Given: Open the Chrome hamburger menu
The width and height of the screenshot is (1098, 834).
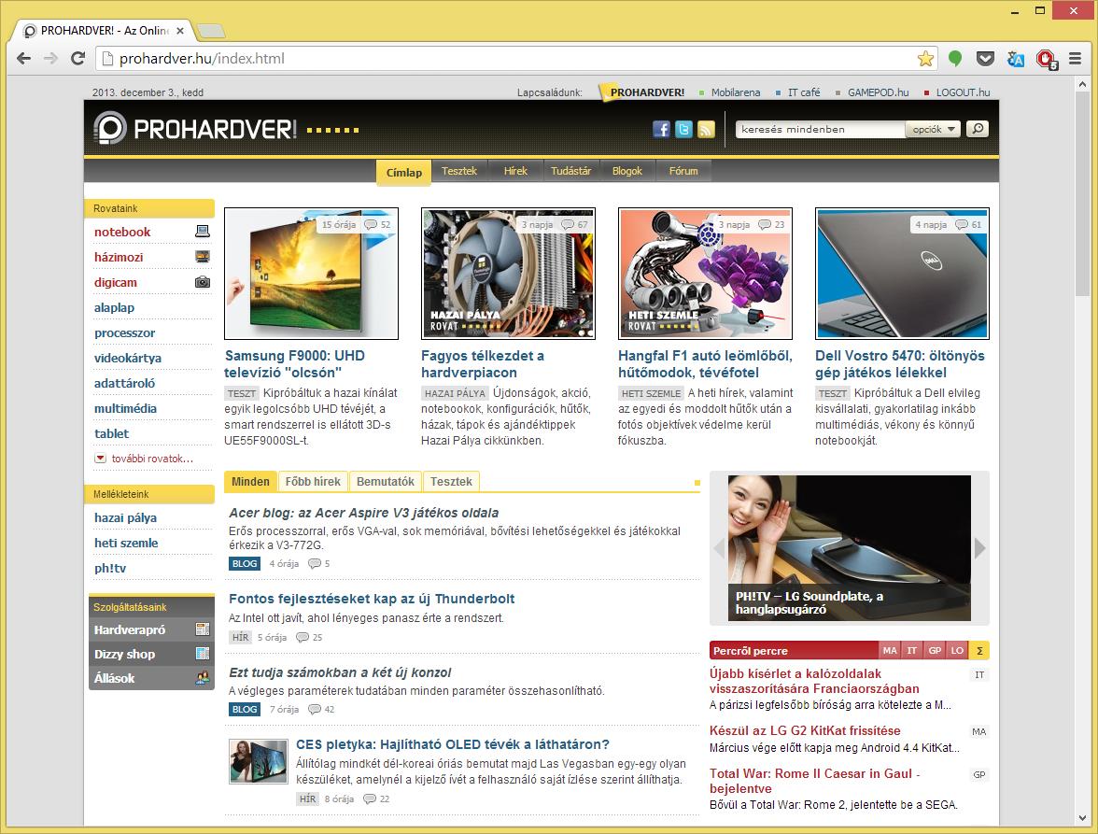Looking at the screenshot, I should click(x=1076, y=59).
